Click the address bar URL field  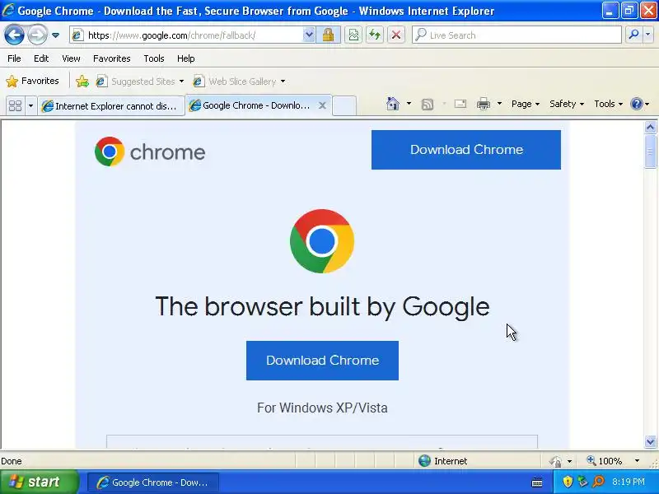coord(187,35)
